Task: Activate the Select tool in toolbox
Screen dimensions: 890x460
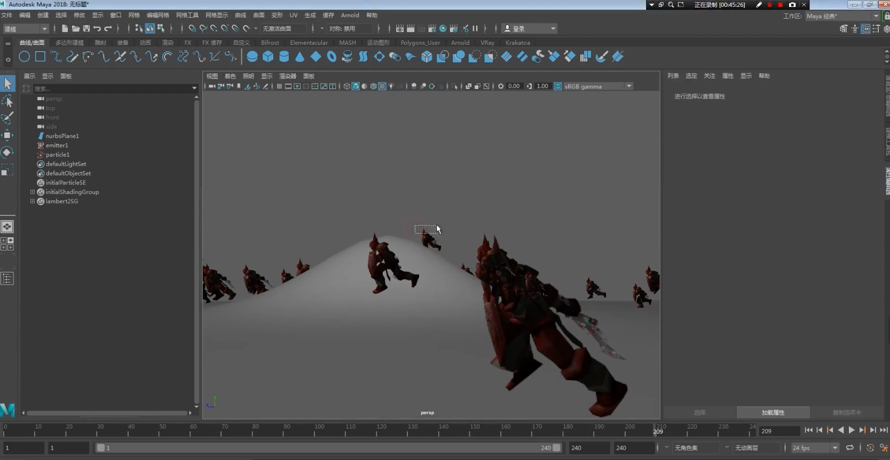Action: (7, 83)
